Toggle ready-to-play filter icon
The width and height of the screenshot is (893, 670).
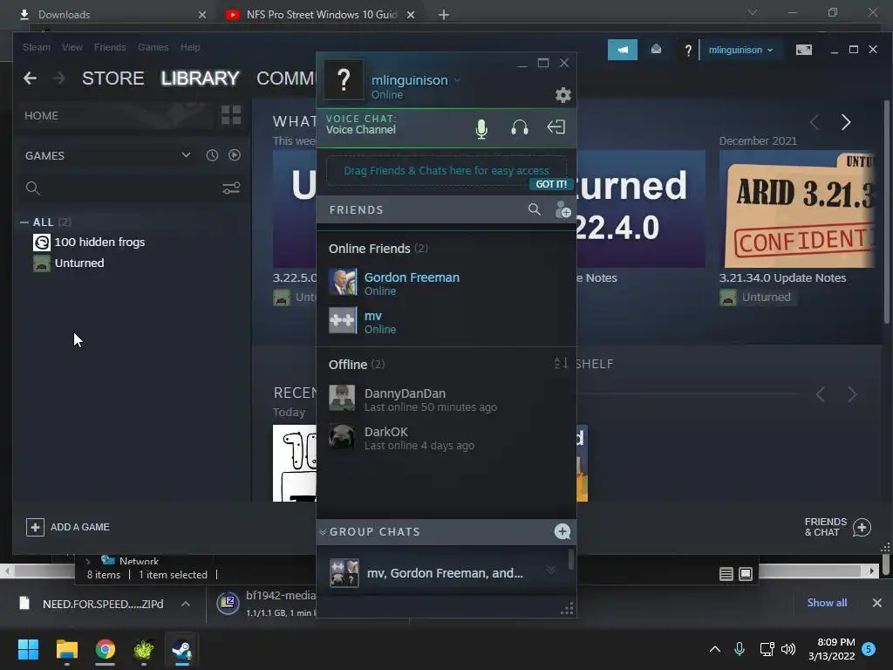(x=234, y=155)
